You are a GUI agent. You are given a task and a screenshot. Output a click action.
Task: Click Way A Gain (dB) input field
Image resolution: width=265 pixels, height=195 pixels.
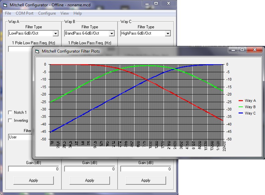33,169
